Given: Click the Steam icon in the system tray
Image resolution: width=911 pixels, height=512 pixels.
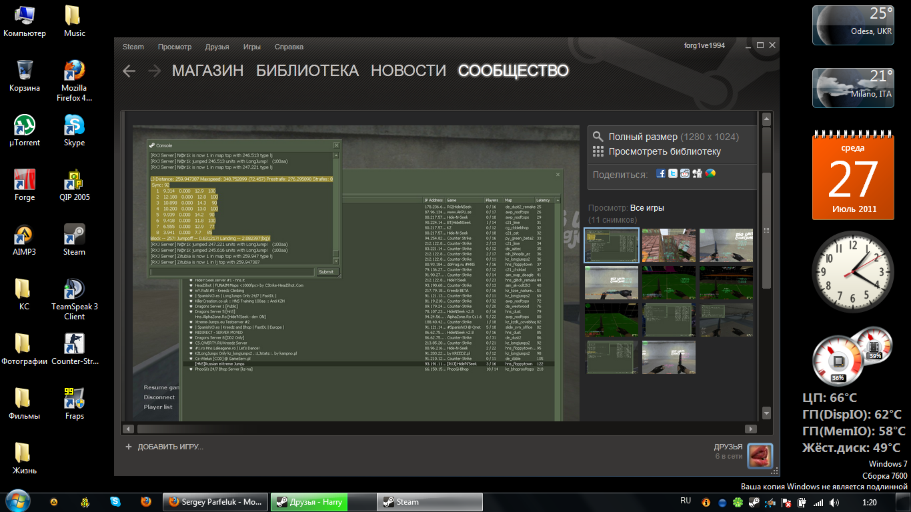Looking at the screenshot, I should pos(754,502).
